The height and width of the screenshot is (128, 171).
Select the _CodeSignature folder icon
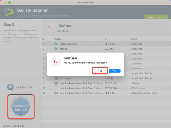pyautogui.click(x=56, y=44)
